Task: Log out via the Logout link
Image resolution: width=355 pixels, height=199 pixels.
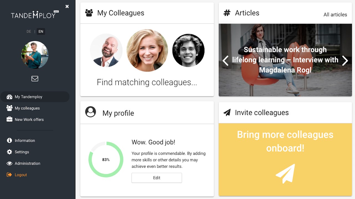Action: point(21,175)
